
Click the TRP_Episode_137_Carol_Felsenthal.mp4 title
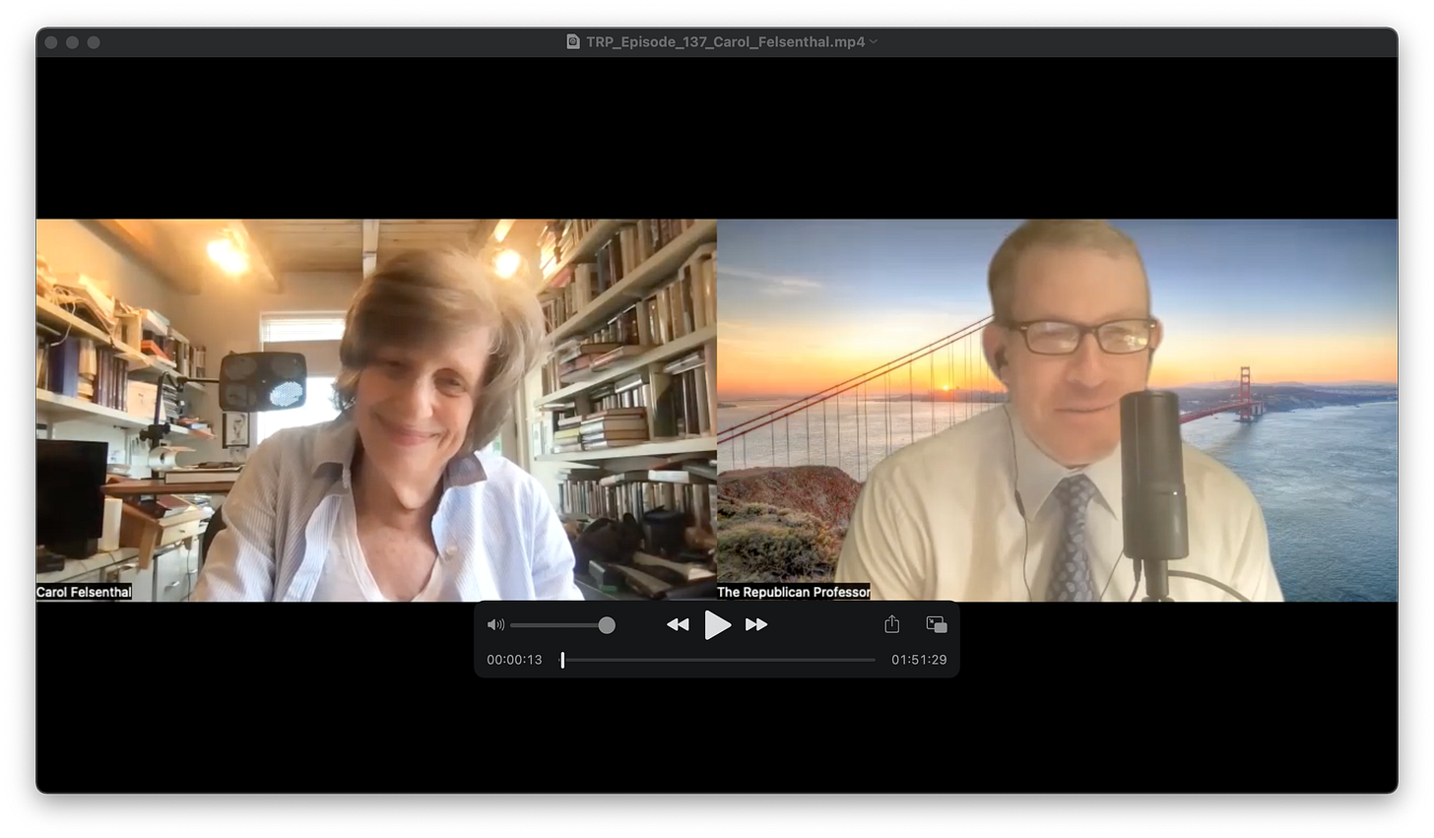(x=725, y=41)
